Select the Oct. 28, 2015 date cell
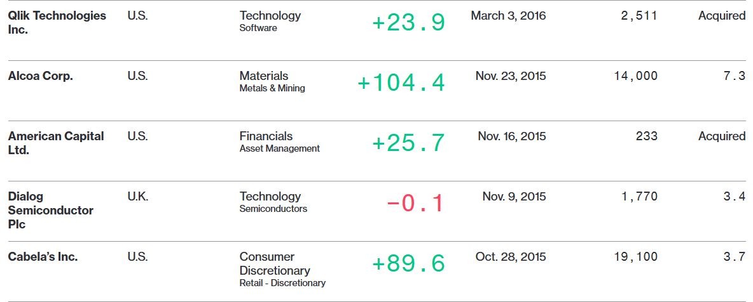 pyautogui.click(x=511, y=256)
